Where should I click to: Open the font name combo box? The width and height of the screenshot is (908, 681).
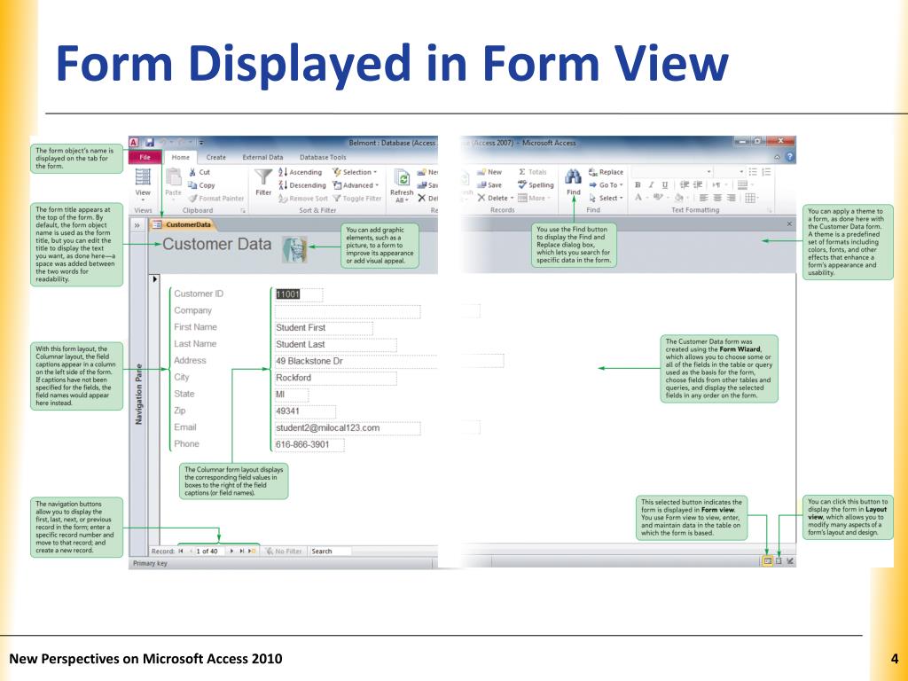click(672, 172)
